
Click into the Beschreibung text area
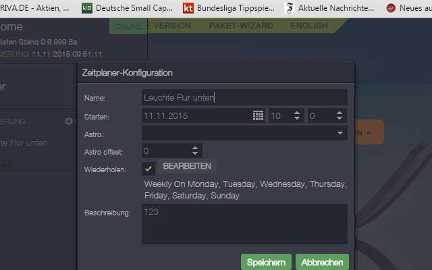pos(244,224)
